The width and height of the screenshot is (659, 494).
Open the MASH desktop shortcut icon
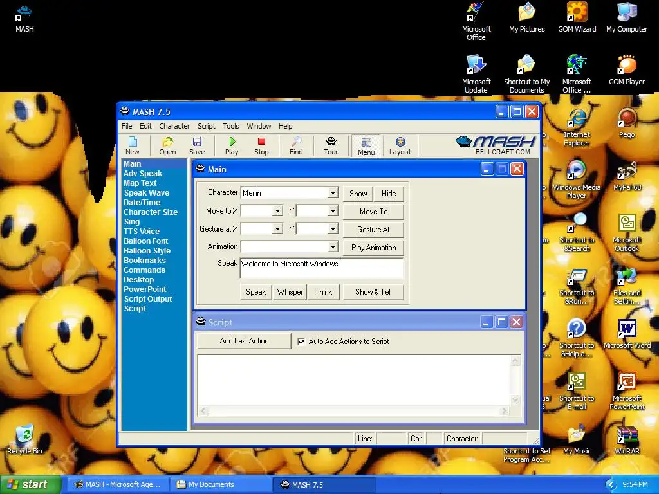coord(24,19)
